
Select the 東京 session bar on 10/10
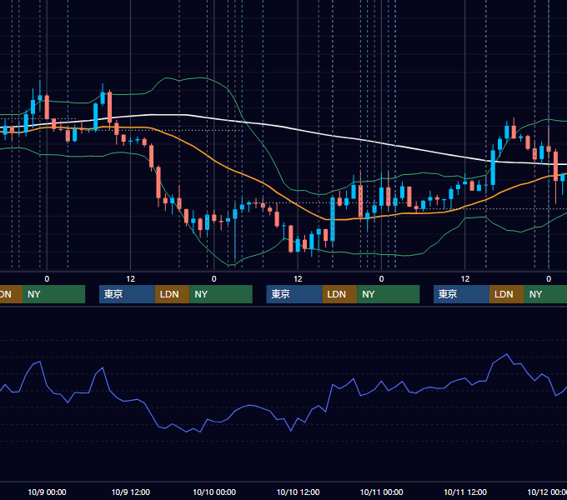[x=294, y=294]
